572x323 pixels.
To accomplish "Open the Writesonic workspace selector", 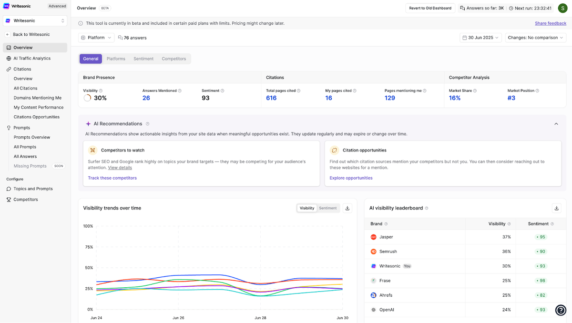I will tap(35, 21).
